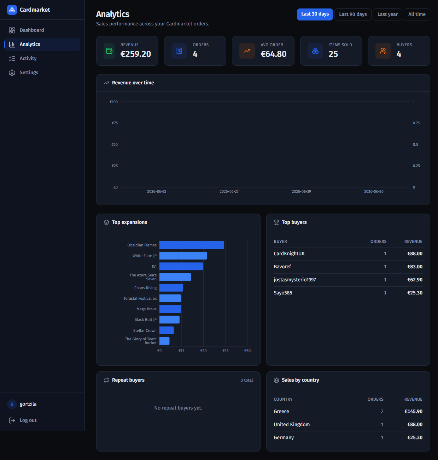
Task: Click the 2026-06-22 axis date
Action: 157,192
